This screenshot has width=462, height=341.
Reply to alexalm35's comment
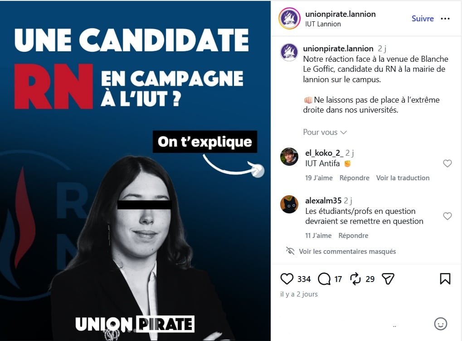pyautogui.click(x=353, y=235)
